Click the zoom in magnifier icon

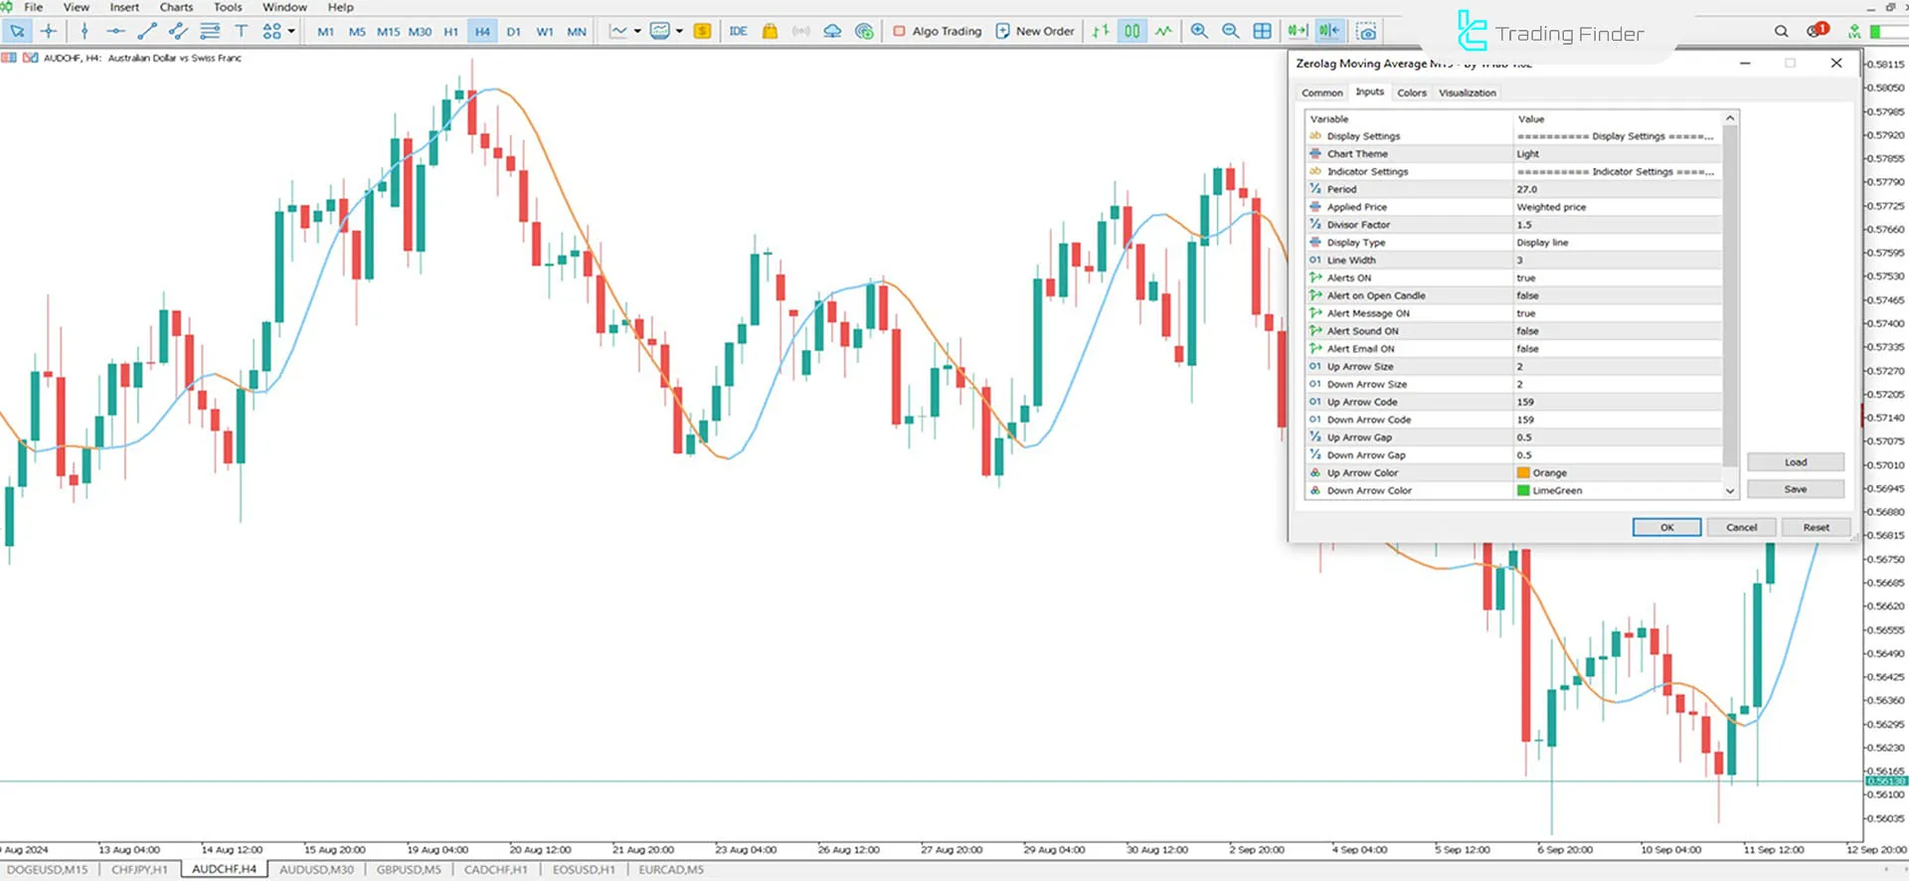tap(1199, 32)
